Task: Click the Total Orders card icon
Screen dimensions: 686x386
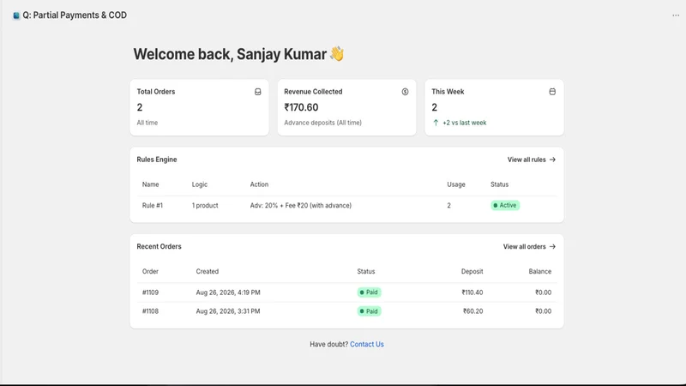Action: click(x=258, y=92)
